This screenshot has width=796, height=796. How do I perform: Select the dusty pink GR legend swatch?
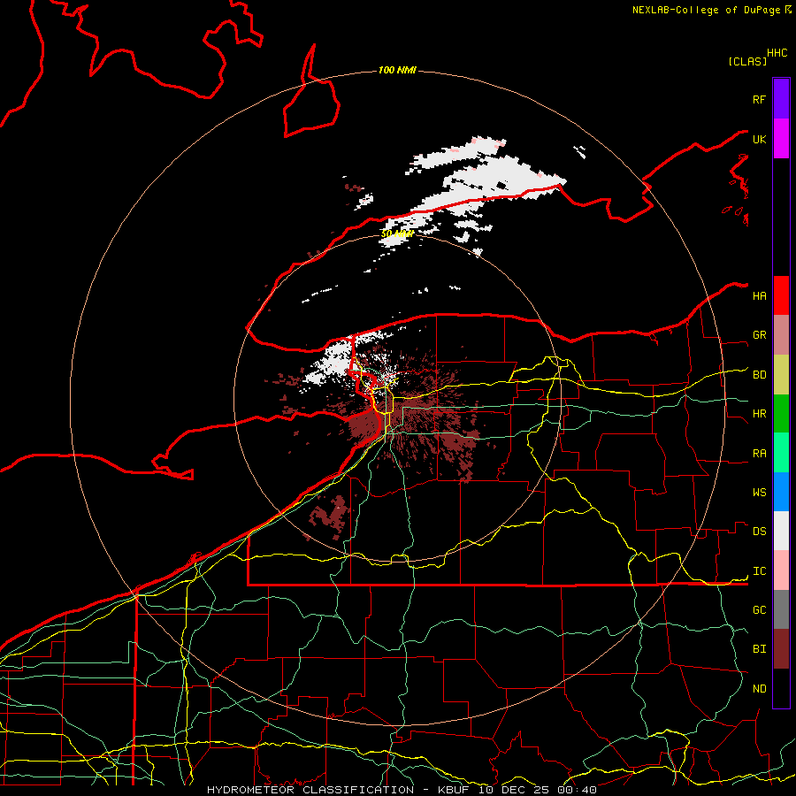[781, 335]
